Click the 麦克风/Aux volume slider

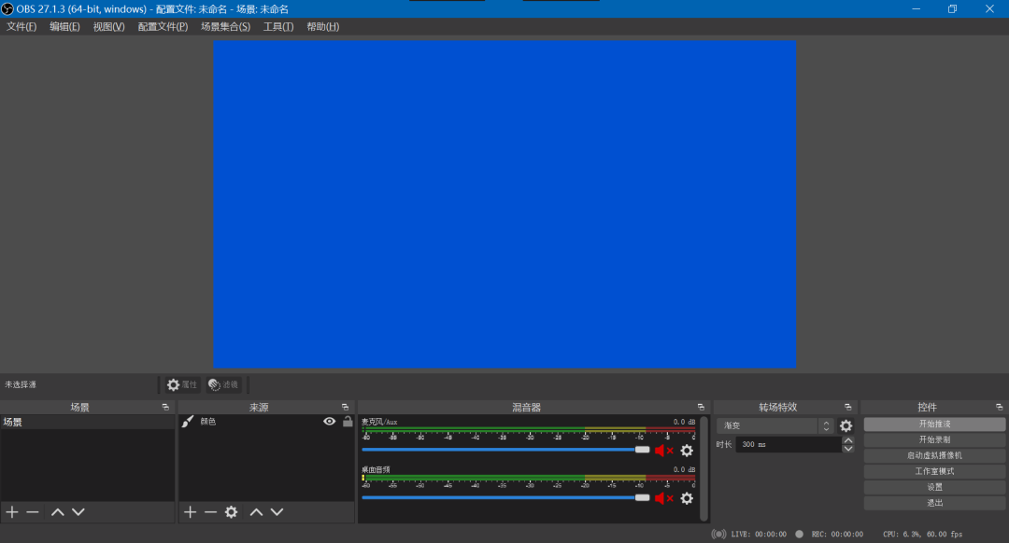tap(504, 450)
